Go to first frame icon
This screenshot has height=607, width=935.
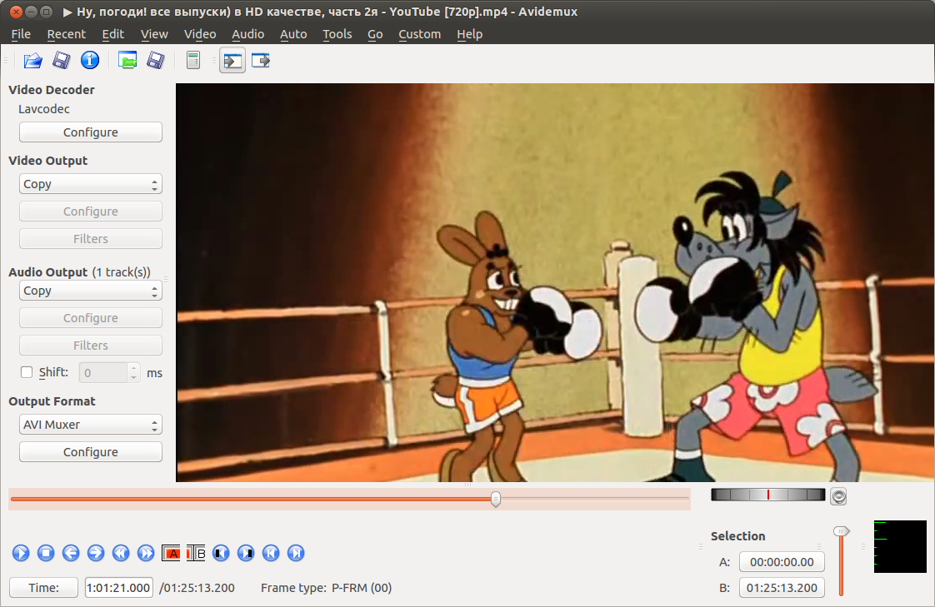[272, 554]
